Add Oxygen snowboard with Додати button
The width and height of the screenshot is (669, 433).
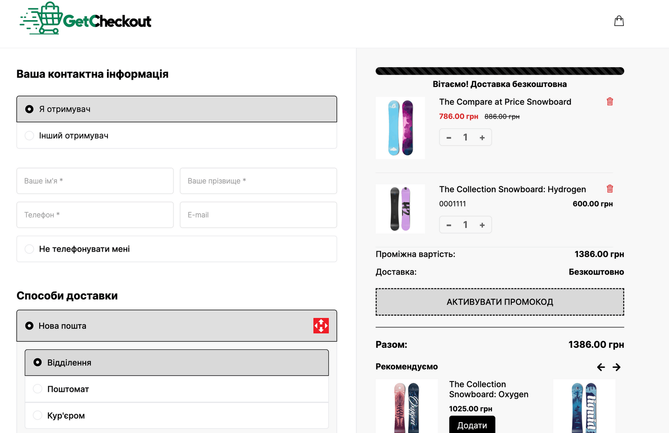tap(472, 425)
